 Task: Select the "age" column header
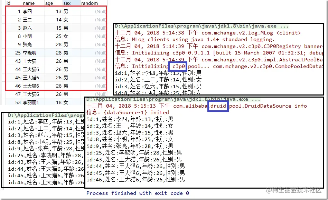pyautogui.click(x=49, y=3)
